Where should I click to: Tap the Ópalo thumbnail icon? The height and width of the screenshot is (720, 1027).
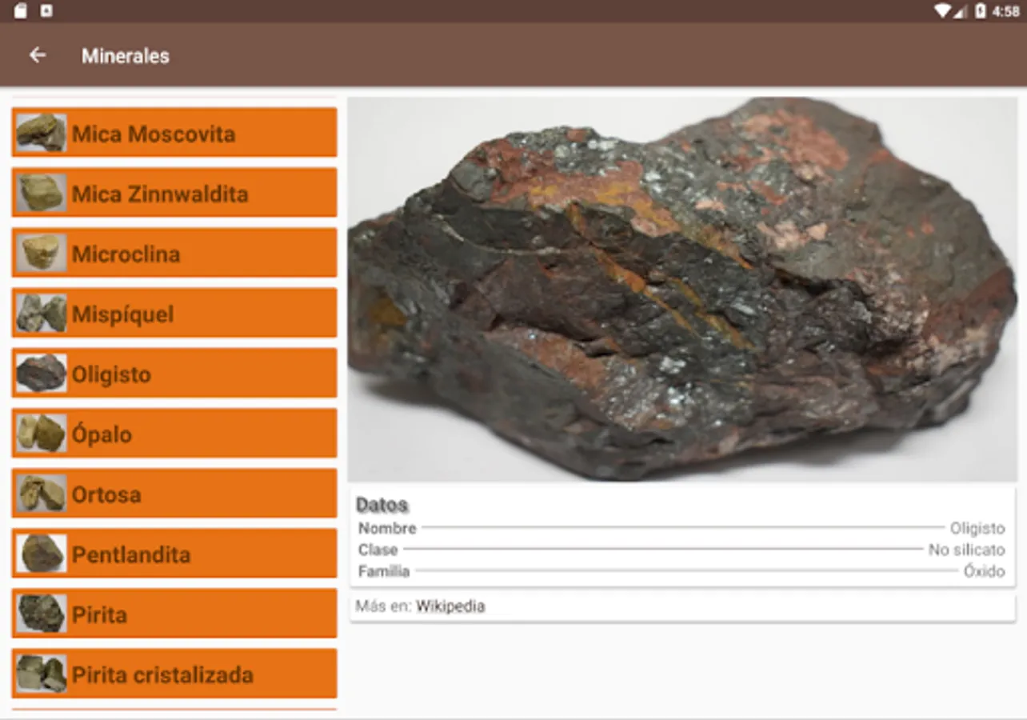point(42,433)
